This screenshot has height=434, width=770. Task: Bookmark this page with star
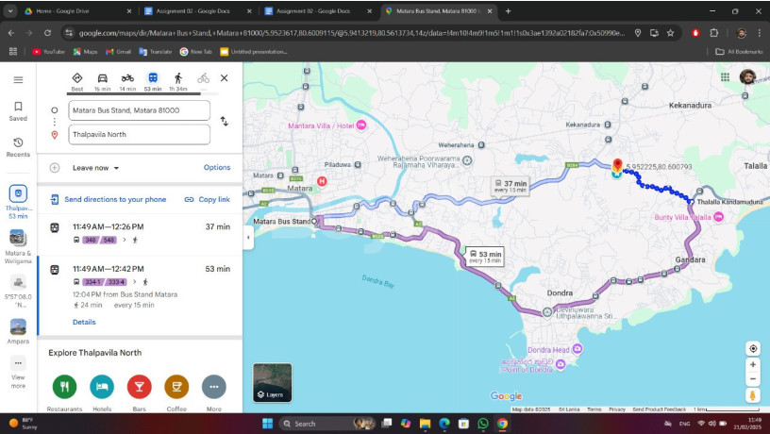pos(670,33)
